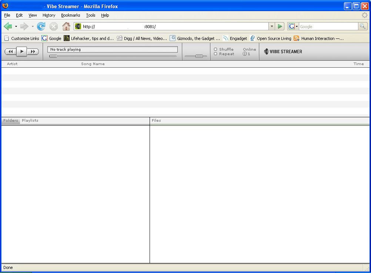Enable the Shuffle checkbox
Image resolution: width=371 pixels, height=273 pixels.
(215, 50)
